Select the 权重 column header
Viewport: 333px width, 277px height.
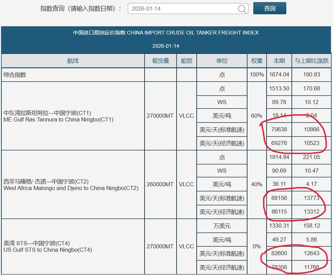[257, 61]
